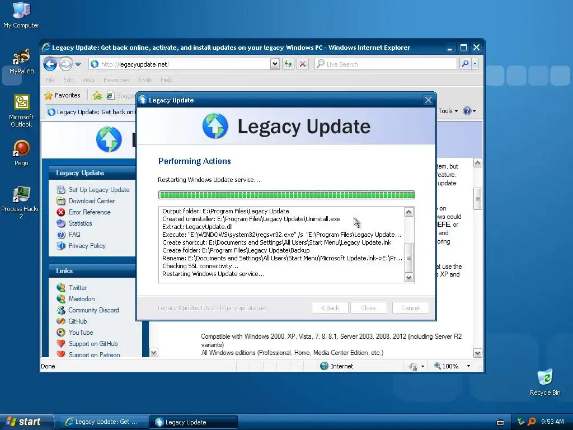Open Process Hacker 2 desktop icon
573x430 pixels.
pyautogui.click(x=21, y=202)
